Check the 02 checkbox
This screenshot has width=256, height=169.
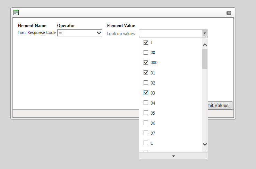[146, 83]
